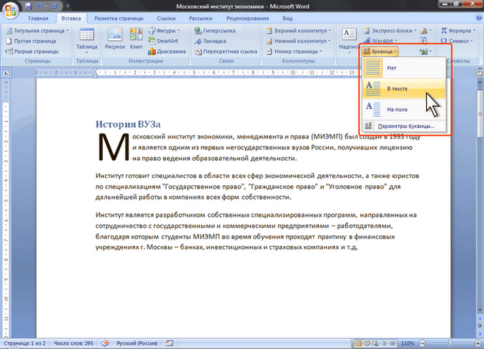
Task: Go to the Рецензирование tab
Action: click(248, 18)
